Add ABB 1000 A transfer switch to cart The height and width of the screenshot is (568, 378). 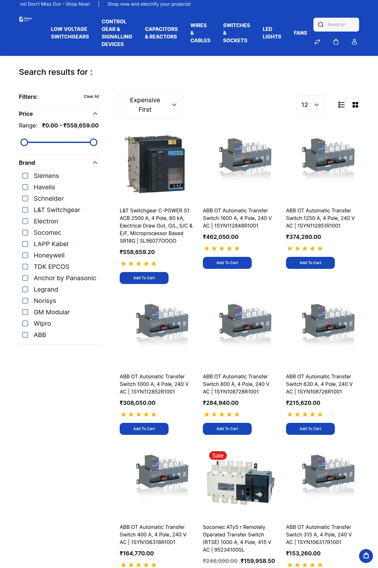(x=144, y=429)
